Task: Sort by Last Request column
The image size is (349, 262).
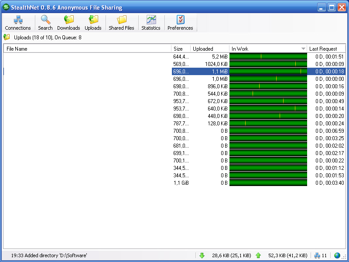Action: tap(326, 49)
